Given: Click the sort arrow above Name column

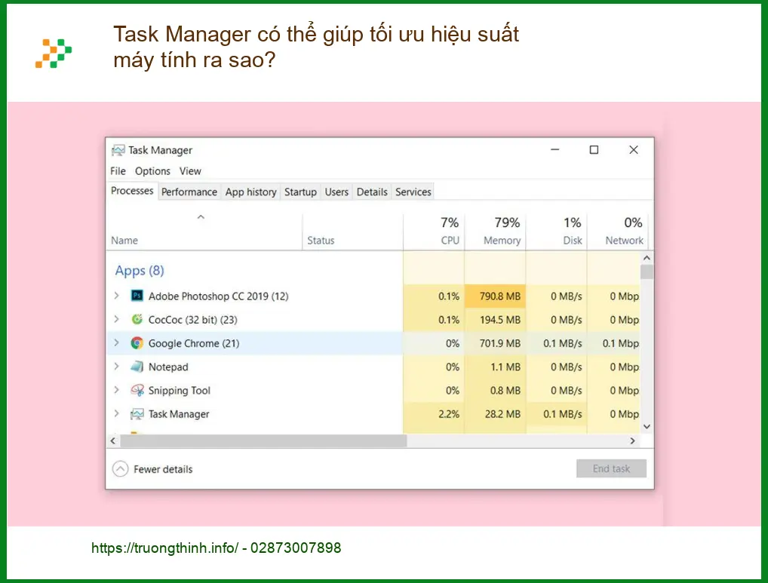Looking at the screenshot, I should [x=201, y=217].
